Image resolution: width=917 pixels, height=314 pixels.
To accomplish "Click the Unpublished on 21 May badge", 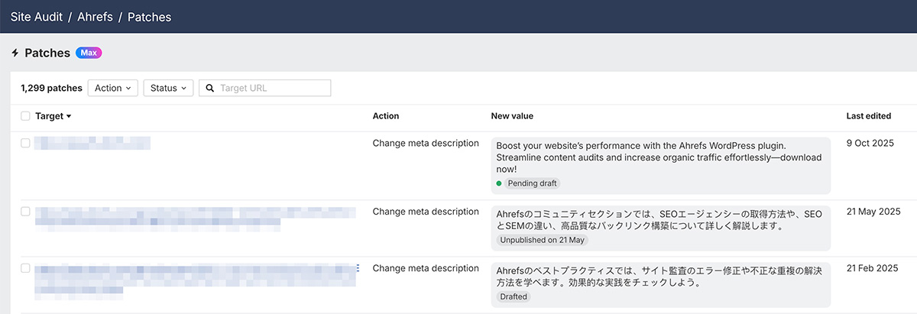I will pyautogui.click(x=541, y=240).
